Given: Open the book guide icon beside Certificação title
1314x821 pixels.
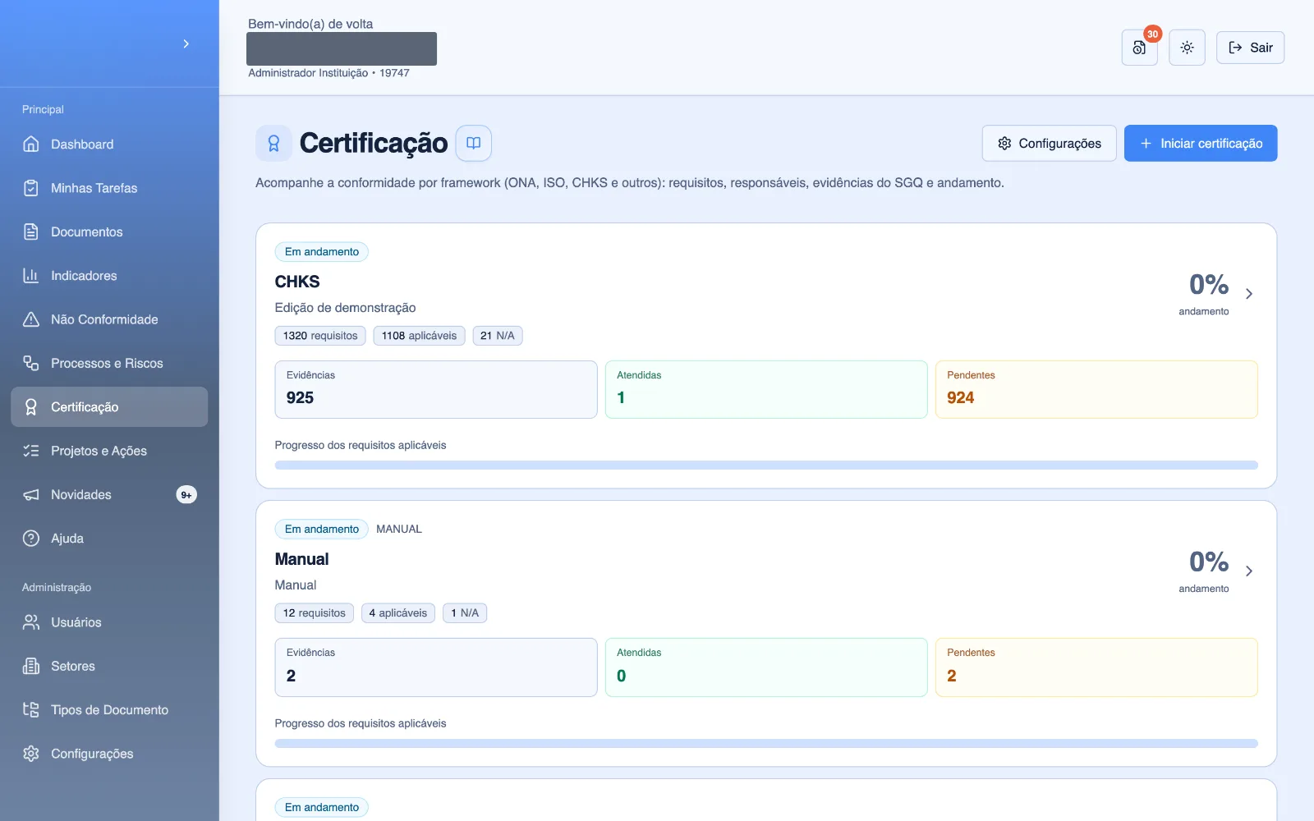Looking at the screenshot, I should coord(474,143).
